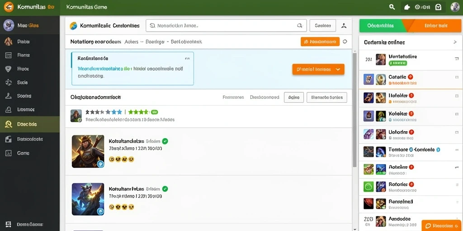Select the shield icon in the left sidebar
This screenshot has width=463, height=231.
coord(8,69)
